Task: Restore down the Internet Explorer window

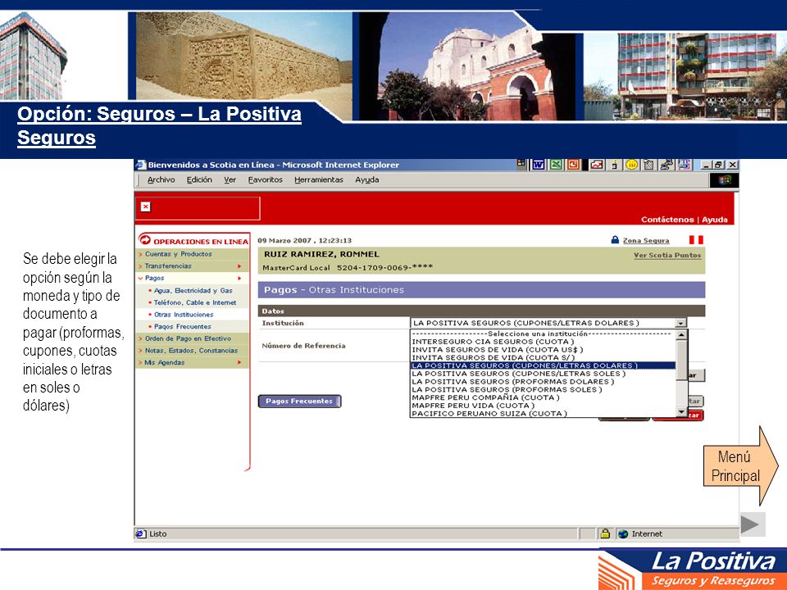Action: (719, 165)
